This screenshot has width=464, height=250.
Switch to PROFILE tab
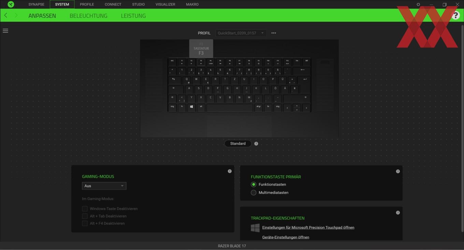tap(87, 4)
